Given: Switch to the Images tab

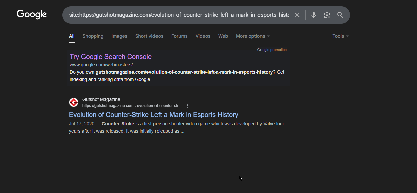Looking at the screenshot, I should tap(119, 36).
